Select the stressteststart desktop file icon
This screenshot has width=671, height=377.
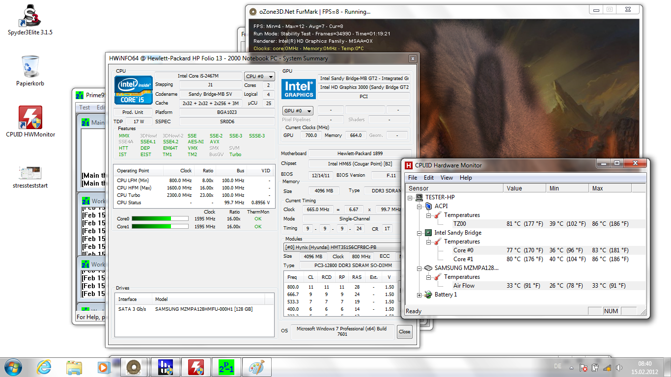pos(30,177)
